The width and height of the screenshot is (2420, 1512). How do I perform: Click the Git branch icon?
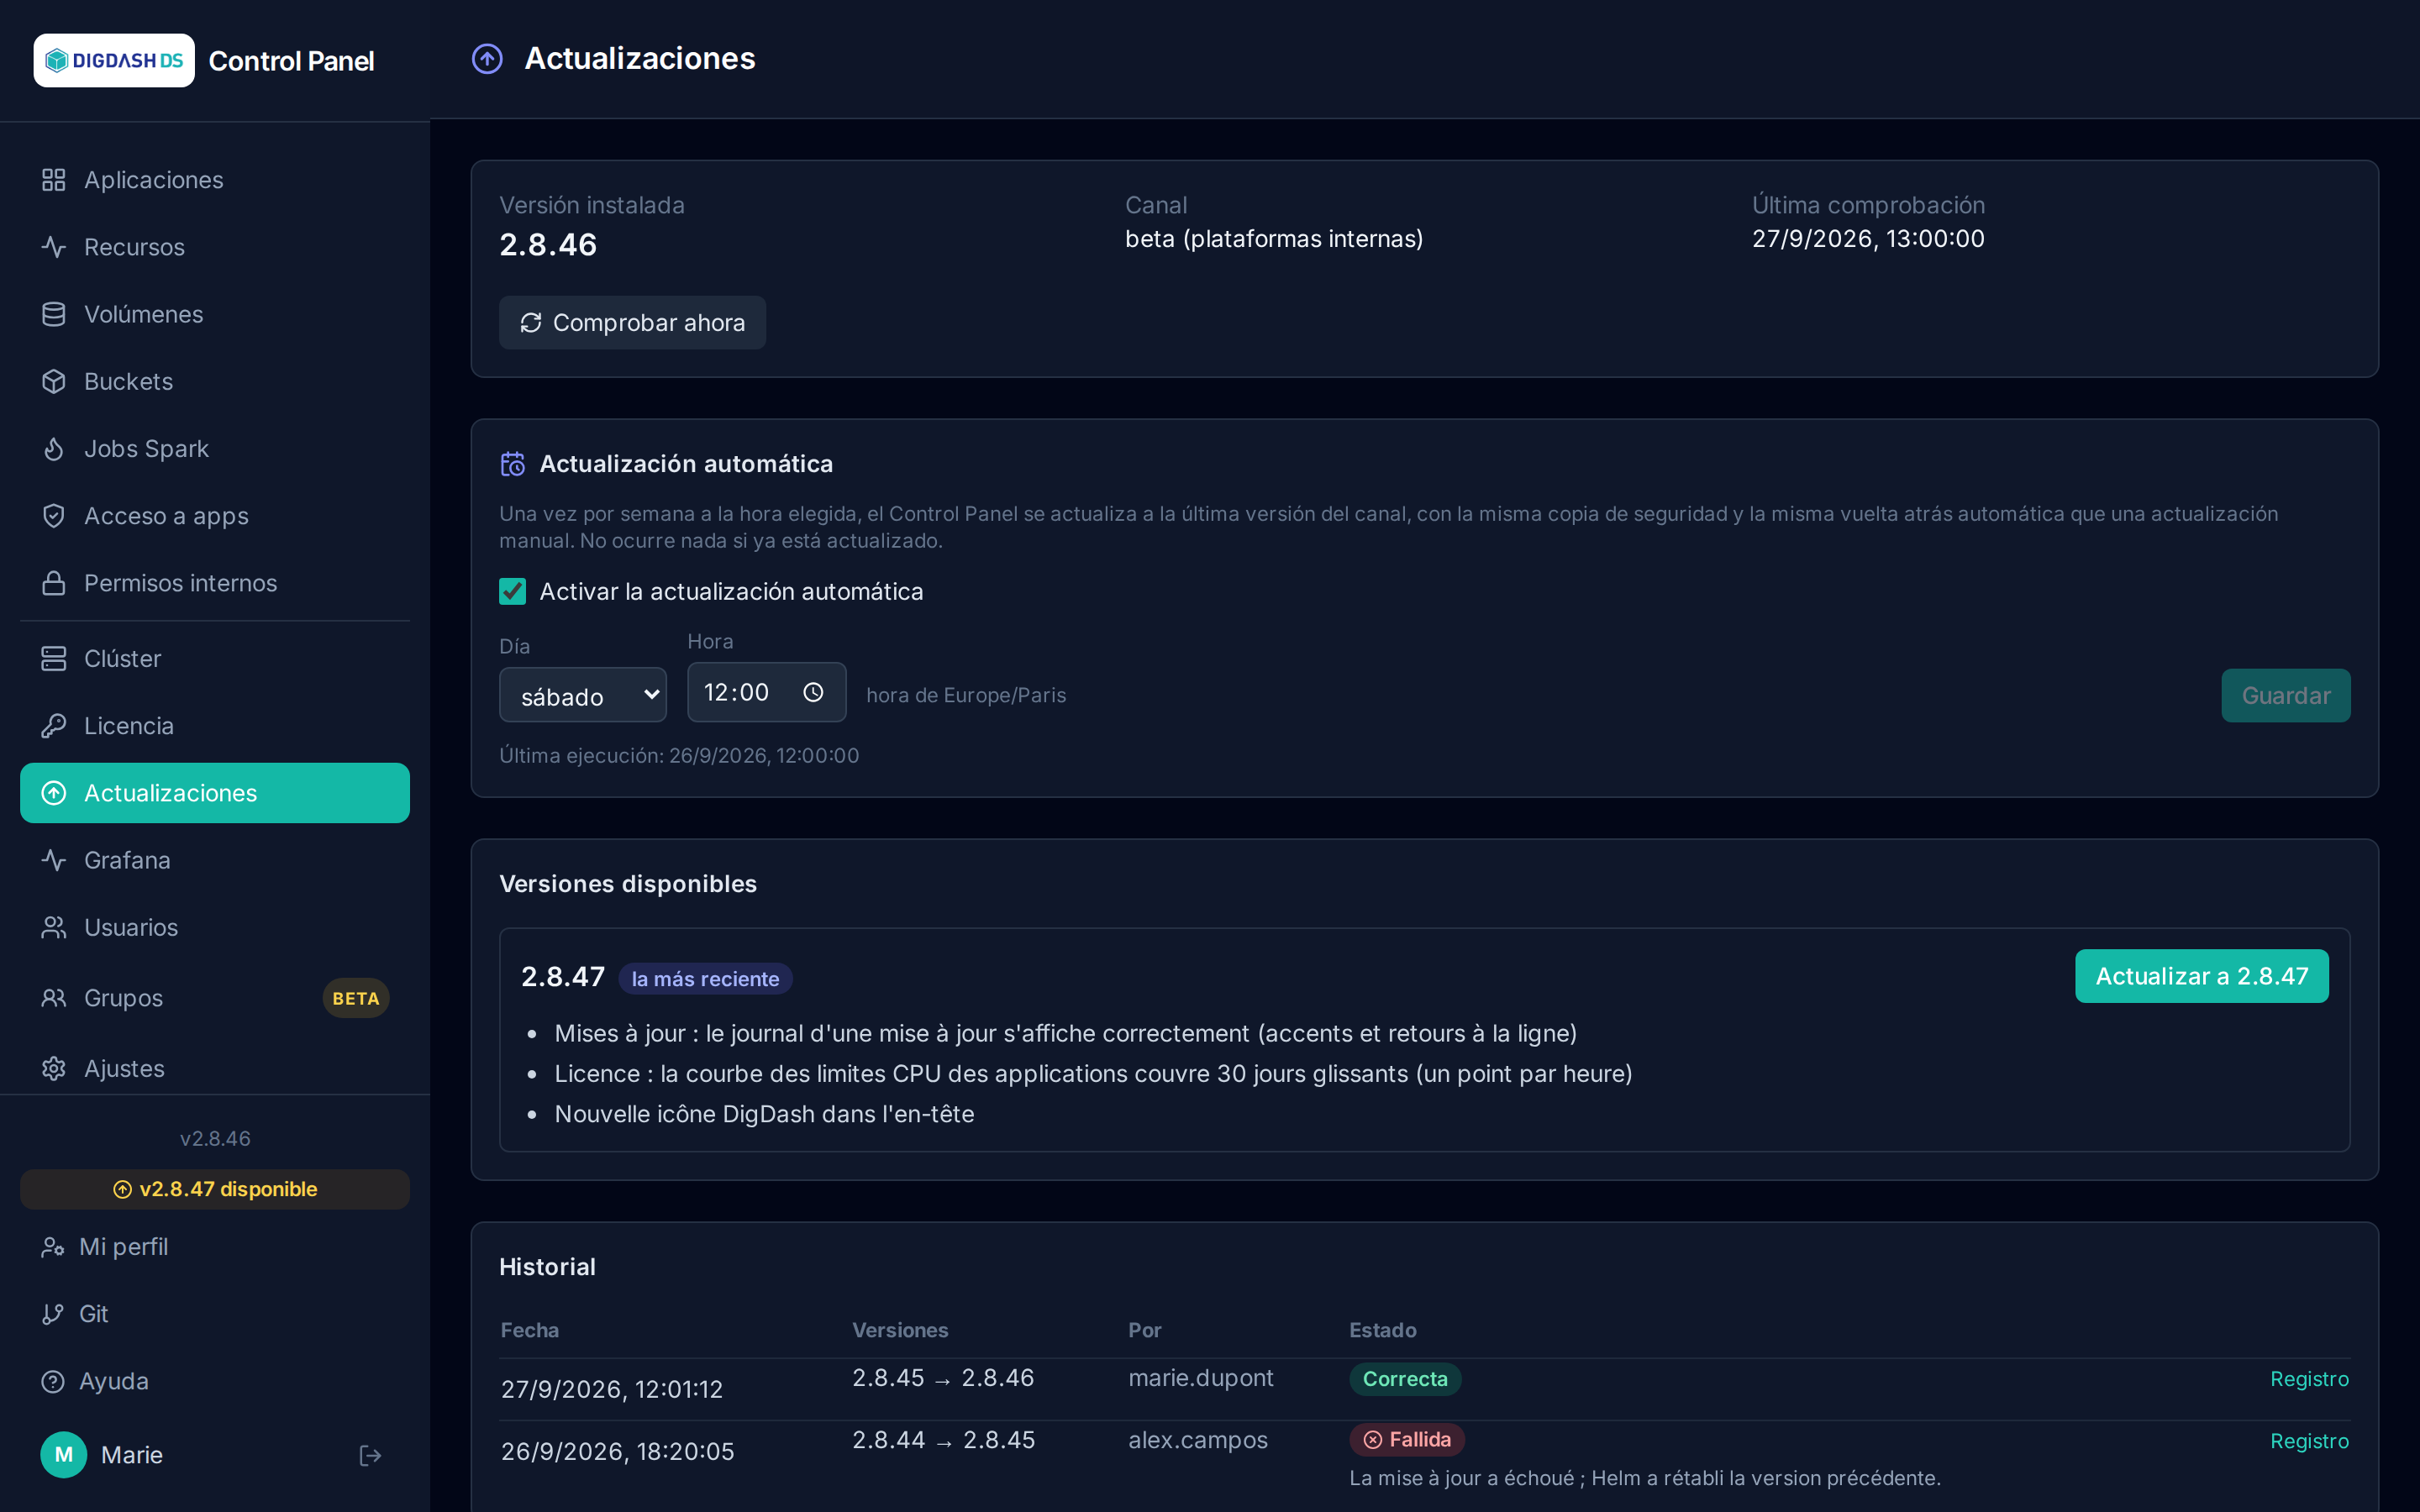[53, 1314]
